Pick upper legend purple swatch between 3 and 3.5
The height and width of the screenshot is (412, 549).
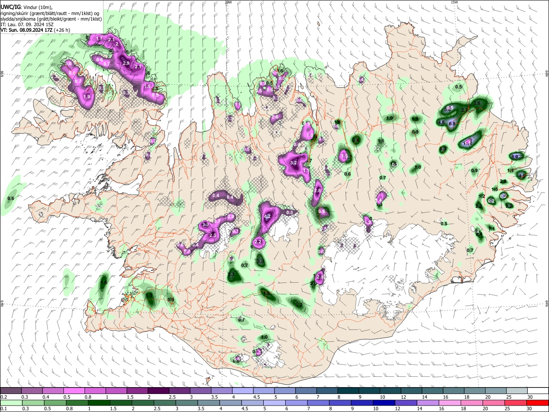click(200, 391)
